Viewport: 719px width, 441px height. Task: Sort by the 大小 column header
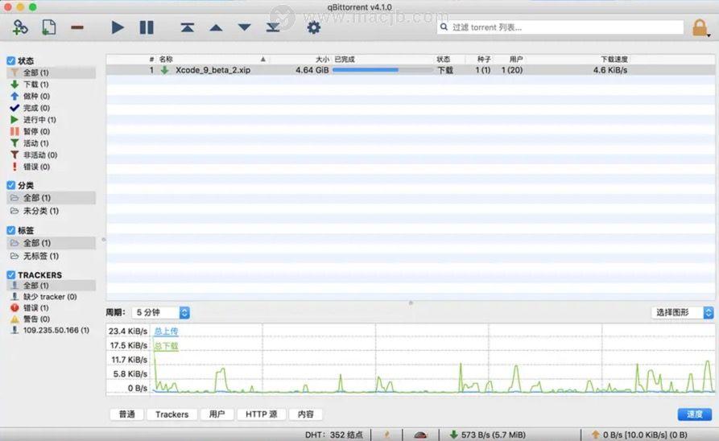click(x=300, y=59)
